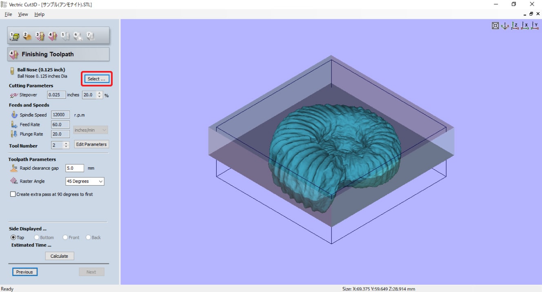Switch to isometric 3D view icon
542x292 pixels.
point(505,26)
